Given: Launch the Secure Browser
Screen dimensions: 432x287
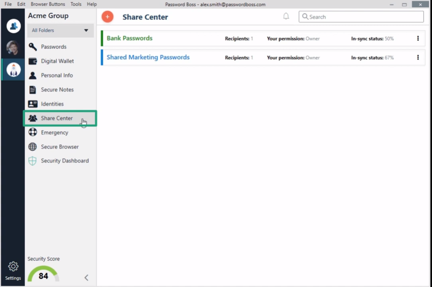Looking at the screenshot, I should coord(60,147).
